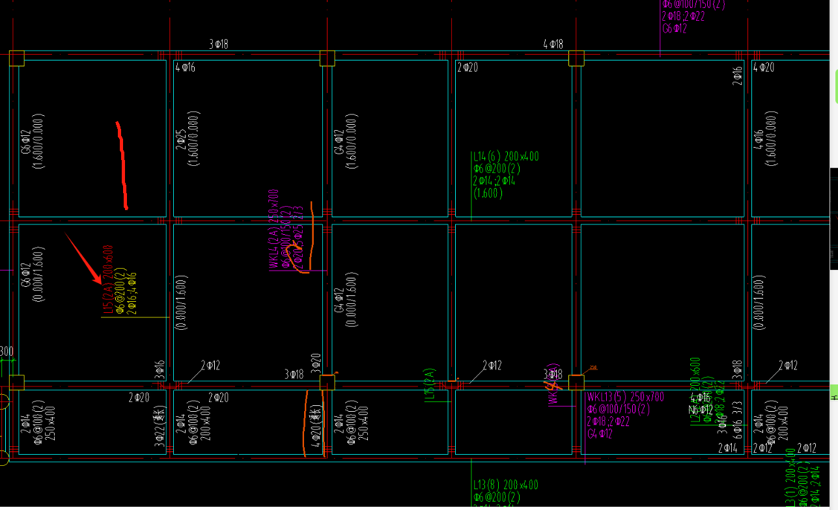This screenshot has height=510, width=838.
Task: Click the rotated 2Φ16 left of 4Φ20
Action: tap(738, 75)
